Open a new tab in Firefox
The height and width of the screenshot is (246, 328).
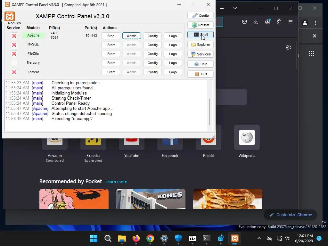point(222,8)
